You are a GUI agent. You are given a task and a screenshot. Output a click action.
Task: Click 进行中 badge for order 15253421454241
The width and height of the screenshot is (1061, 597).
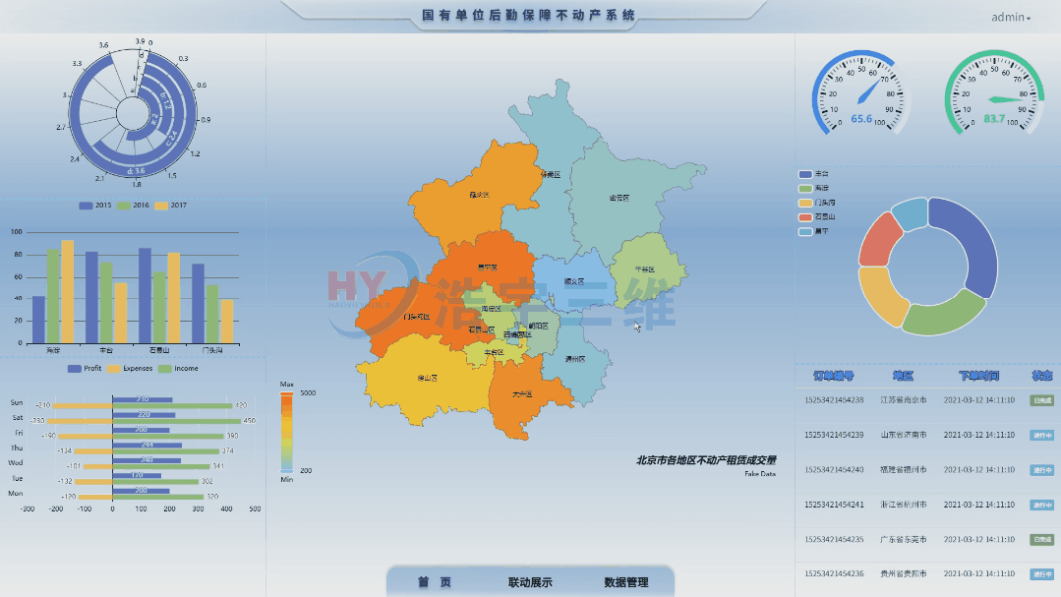point(1041,505)
